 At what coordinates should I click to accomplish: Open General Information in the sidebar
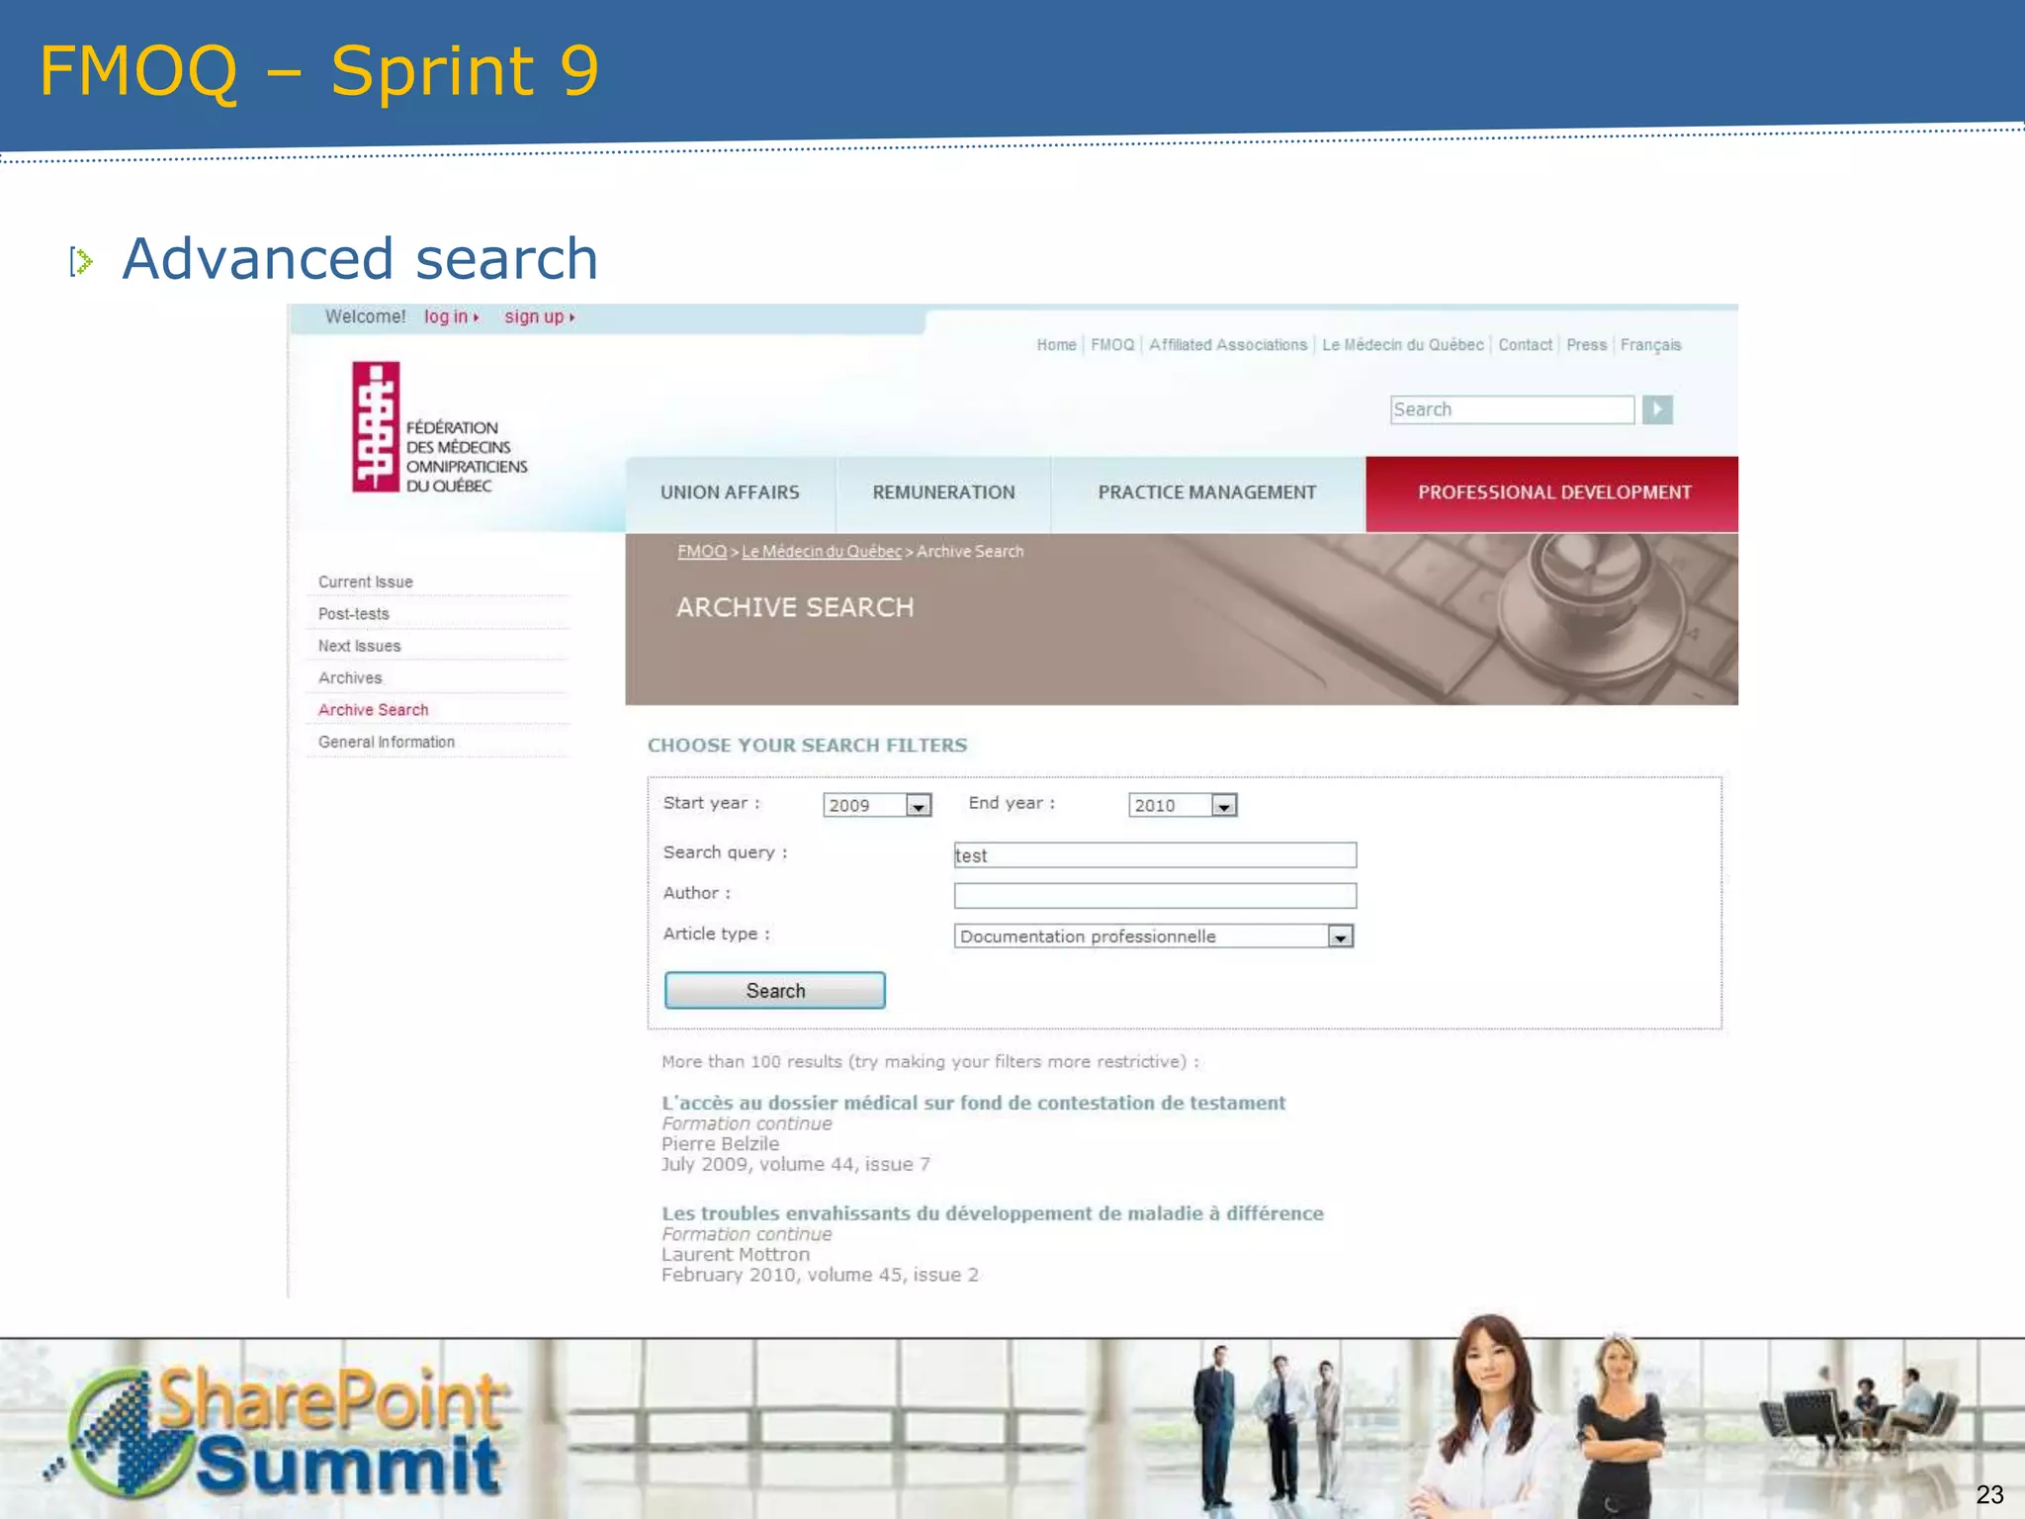pos(386,742)
